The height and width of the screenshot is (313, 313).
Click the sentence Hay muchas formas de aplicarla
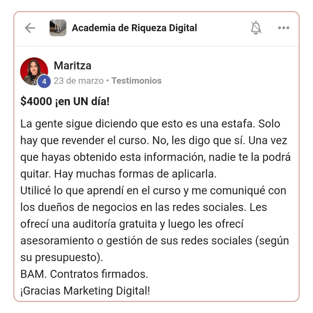pyautogui.click(x=135, y=174)
